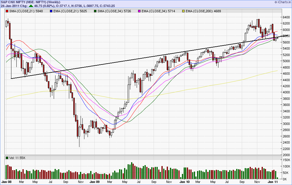Viewport: 292px width, 185px height.
Task: Click the lowest candlestick wick near 2250
Action: click(79, 142)
